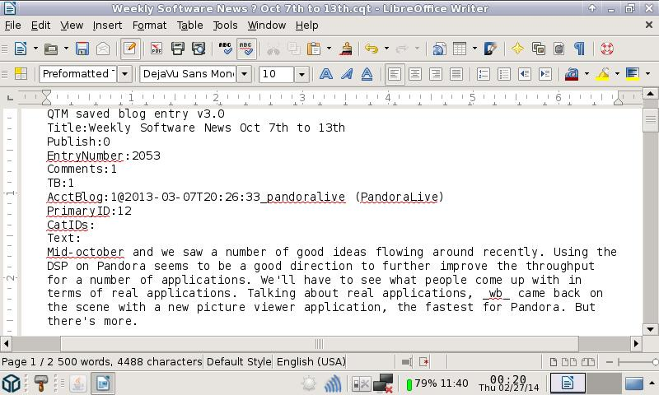Export directly as PDF
Screen dimensions: 659x395
coord(157,49)
